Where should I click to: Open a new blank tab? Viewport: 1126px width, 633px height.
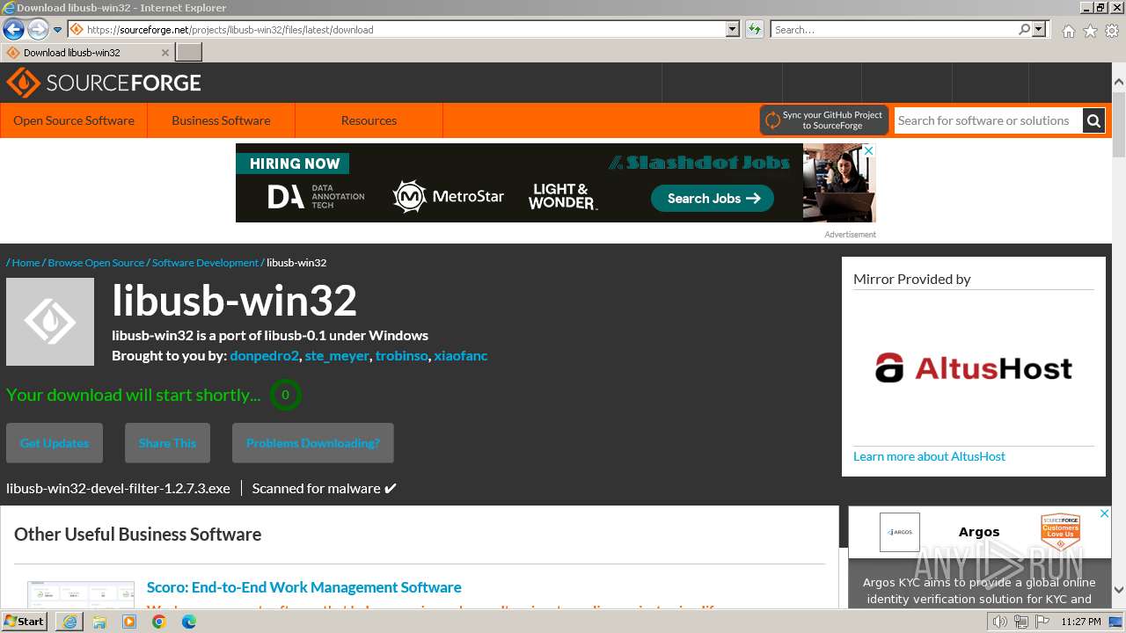coord(189,53)
